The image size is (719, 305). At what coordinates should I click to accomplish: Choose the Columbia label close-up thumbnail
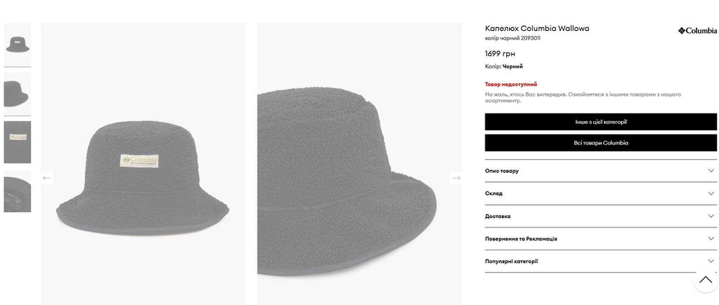click(x=17, y=142)
